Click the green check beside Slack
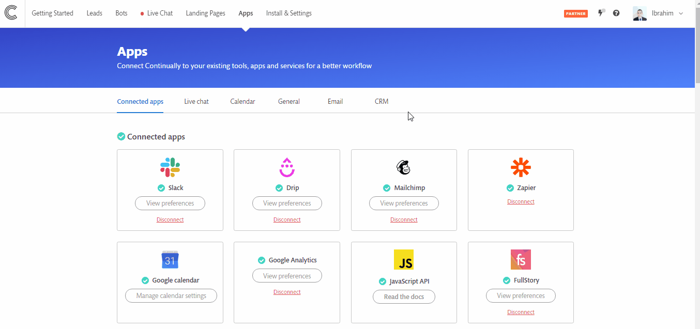The image size is (700, 329). [x=161, y=188]
